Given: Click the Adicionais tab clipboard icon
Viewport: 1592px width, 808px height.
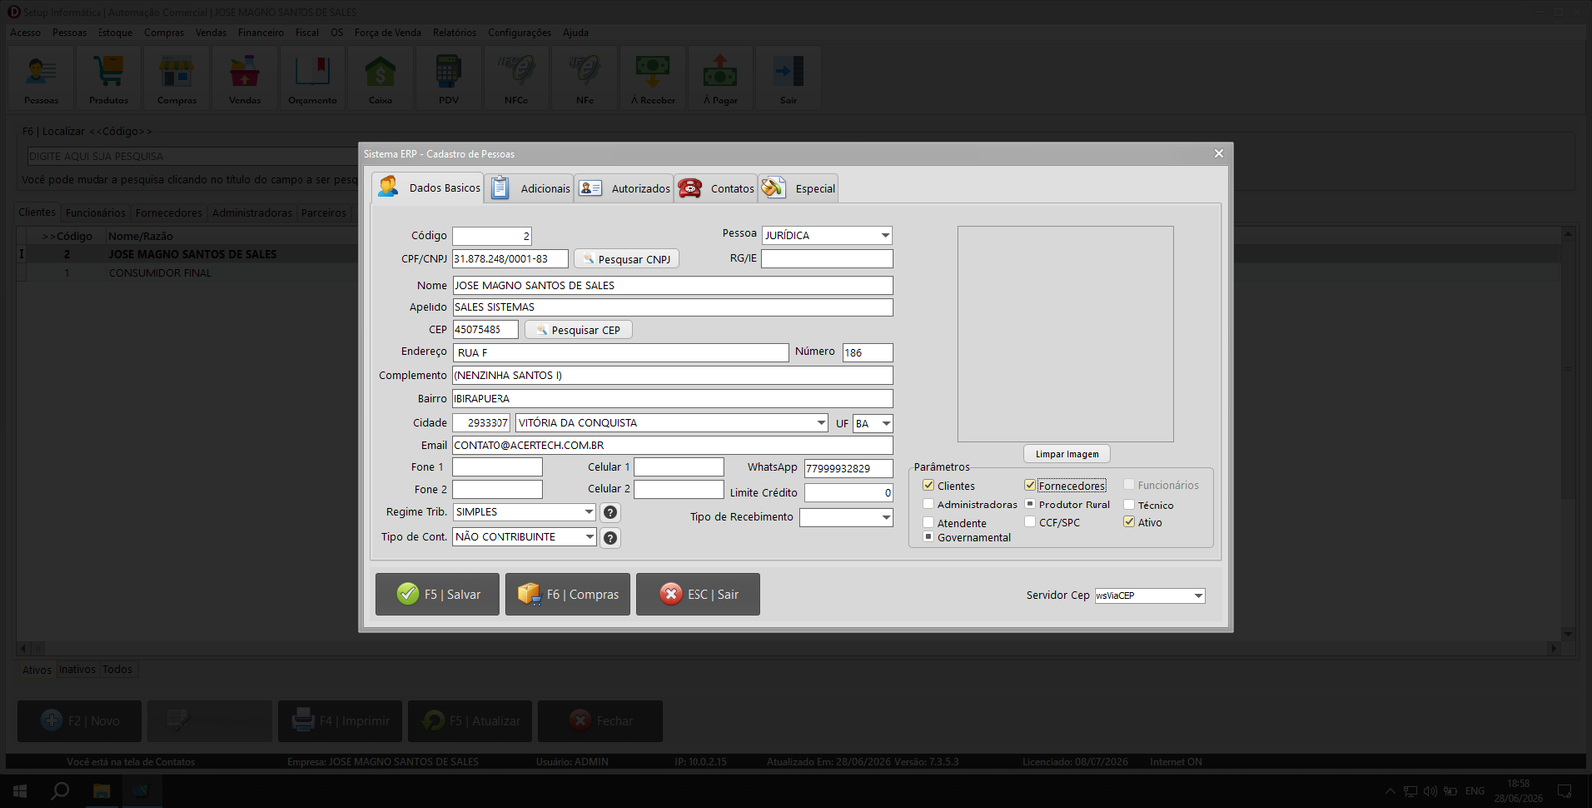Looking at the screenshot, I should pos(500,188).
